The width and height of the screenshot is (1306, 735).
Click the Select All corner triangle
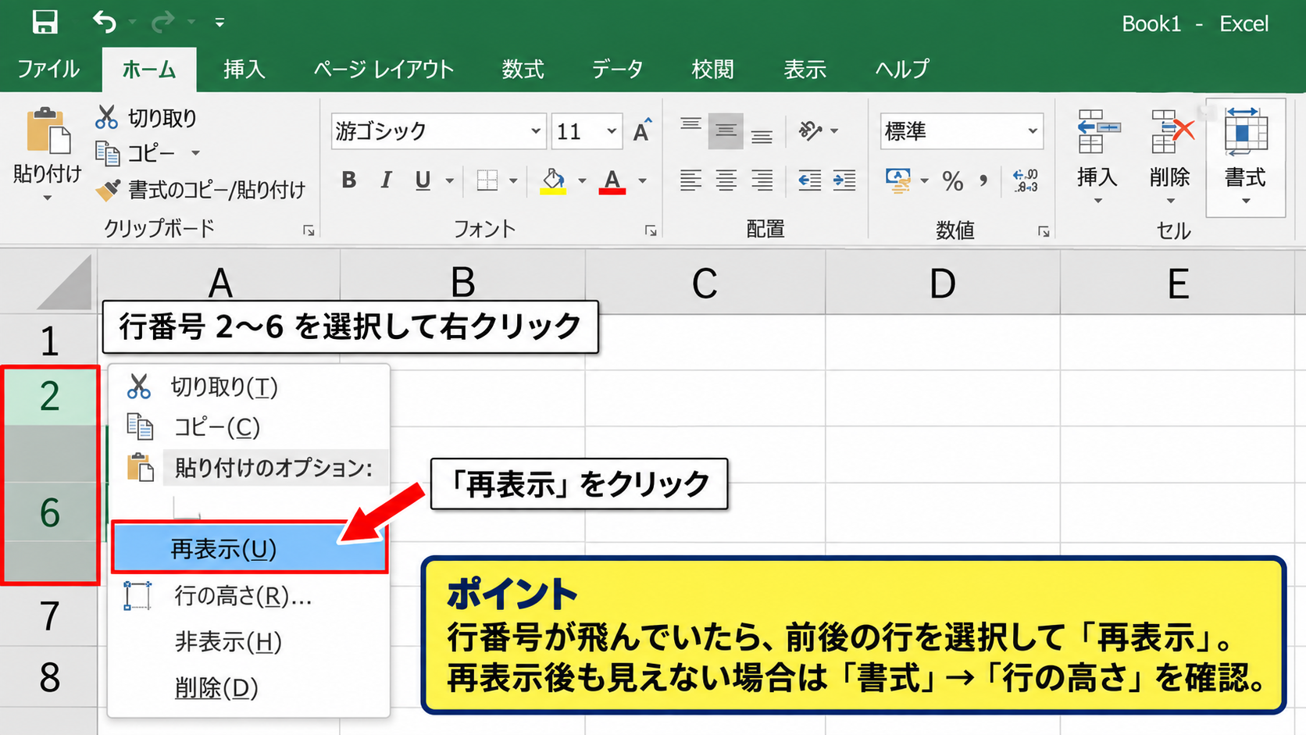[66, 284]
